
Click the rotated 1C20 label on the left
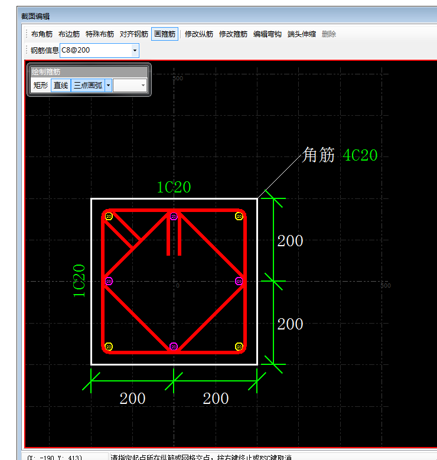79,281
